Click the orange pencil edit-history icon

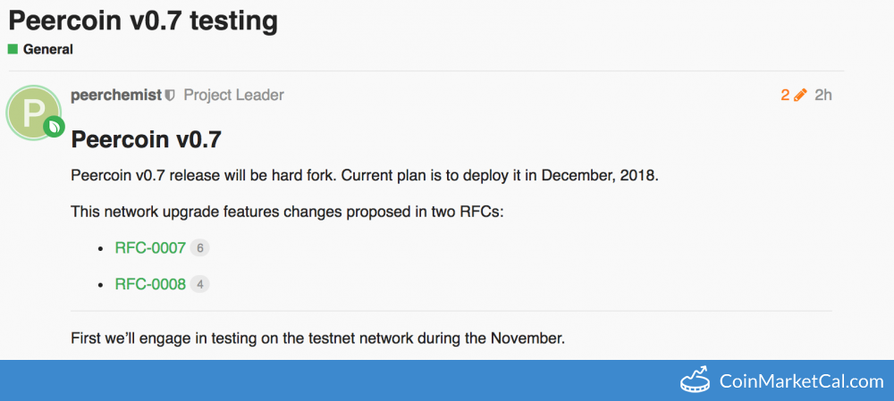pyautogui.click(x=800, y=95)
